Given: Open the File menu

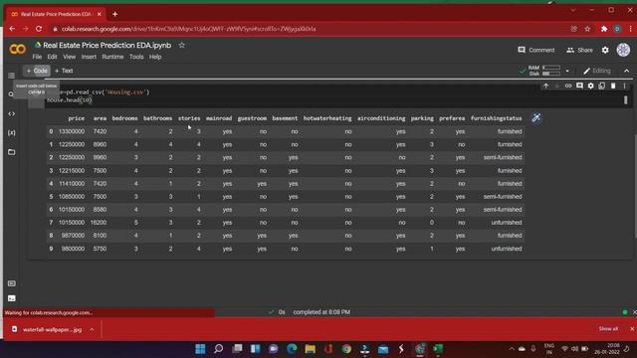Looking at the screenshot, I should (37, 57).
